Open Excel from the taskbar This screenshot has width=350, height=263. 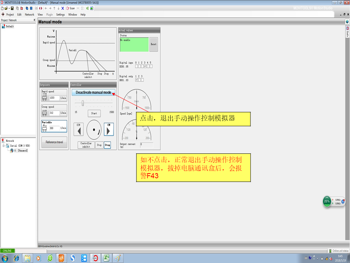click(x=106, y=258)
